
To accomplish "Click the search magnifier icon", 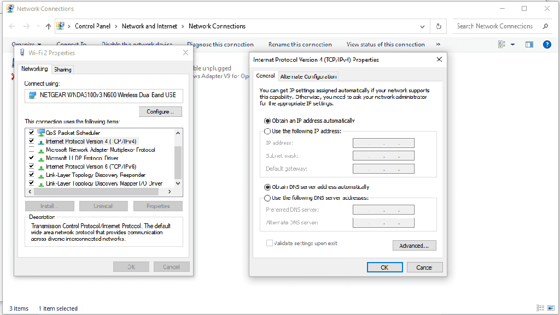I will [x=545, y=26].
